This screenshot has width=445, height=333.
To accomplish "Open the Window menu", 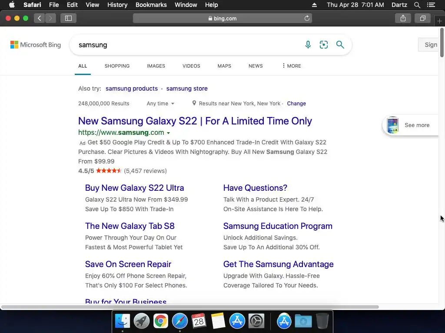I will click(x=186, y=5).
